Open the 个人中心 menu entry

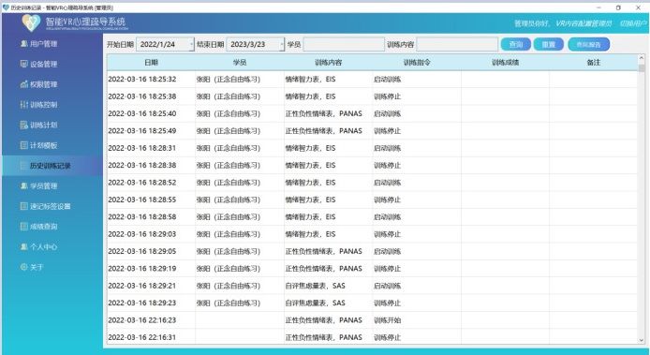pyautogui.click(x=43, y=246)
